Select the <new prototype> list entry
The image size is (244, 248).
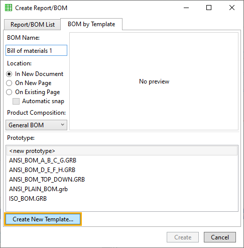[x=122, y=151]
